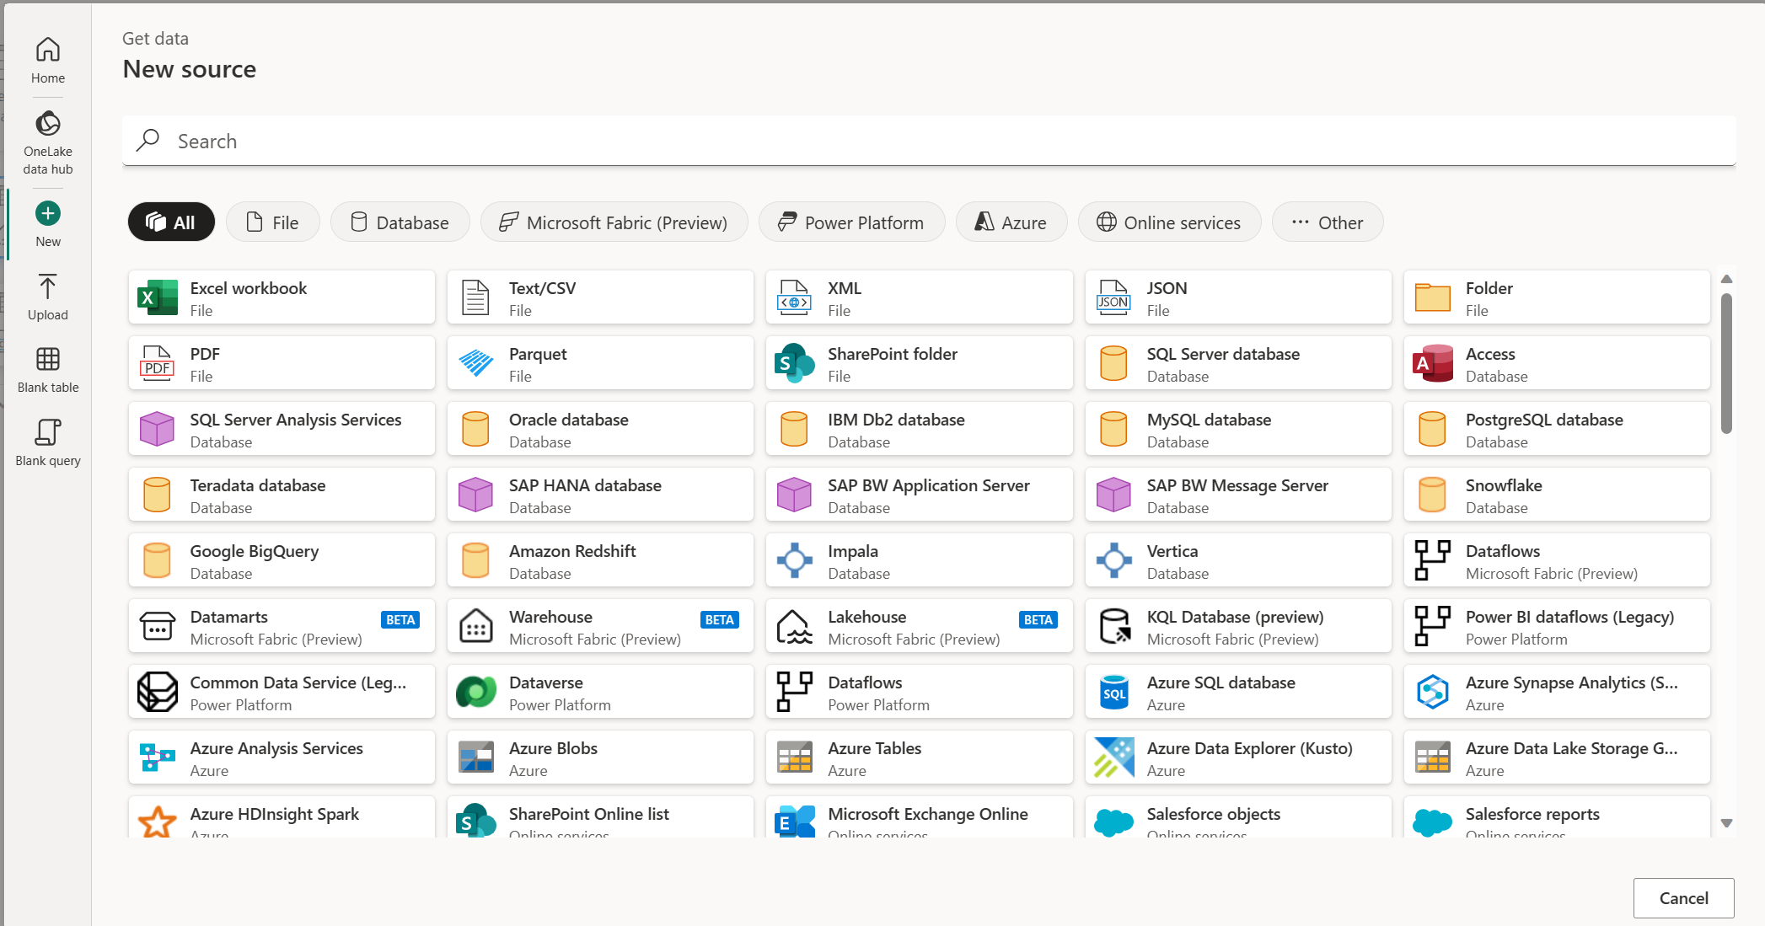Switch to the Azure filter

(x=1011, y=222)
